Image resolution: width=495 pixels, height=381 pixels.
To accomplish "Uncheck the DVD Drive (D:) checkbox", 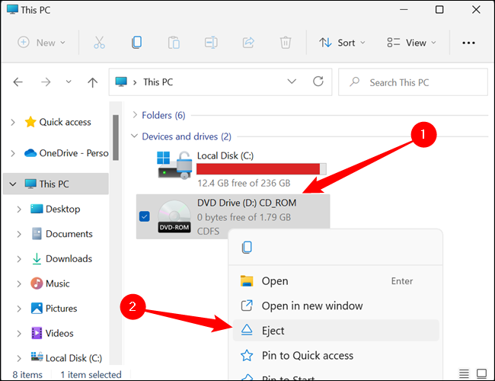I will coord(145,216).
